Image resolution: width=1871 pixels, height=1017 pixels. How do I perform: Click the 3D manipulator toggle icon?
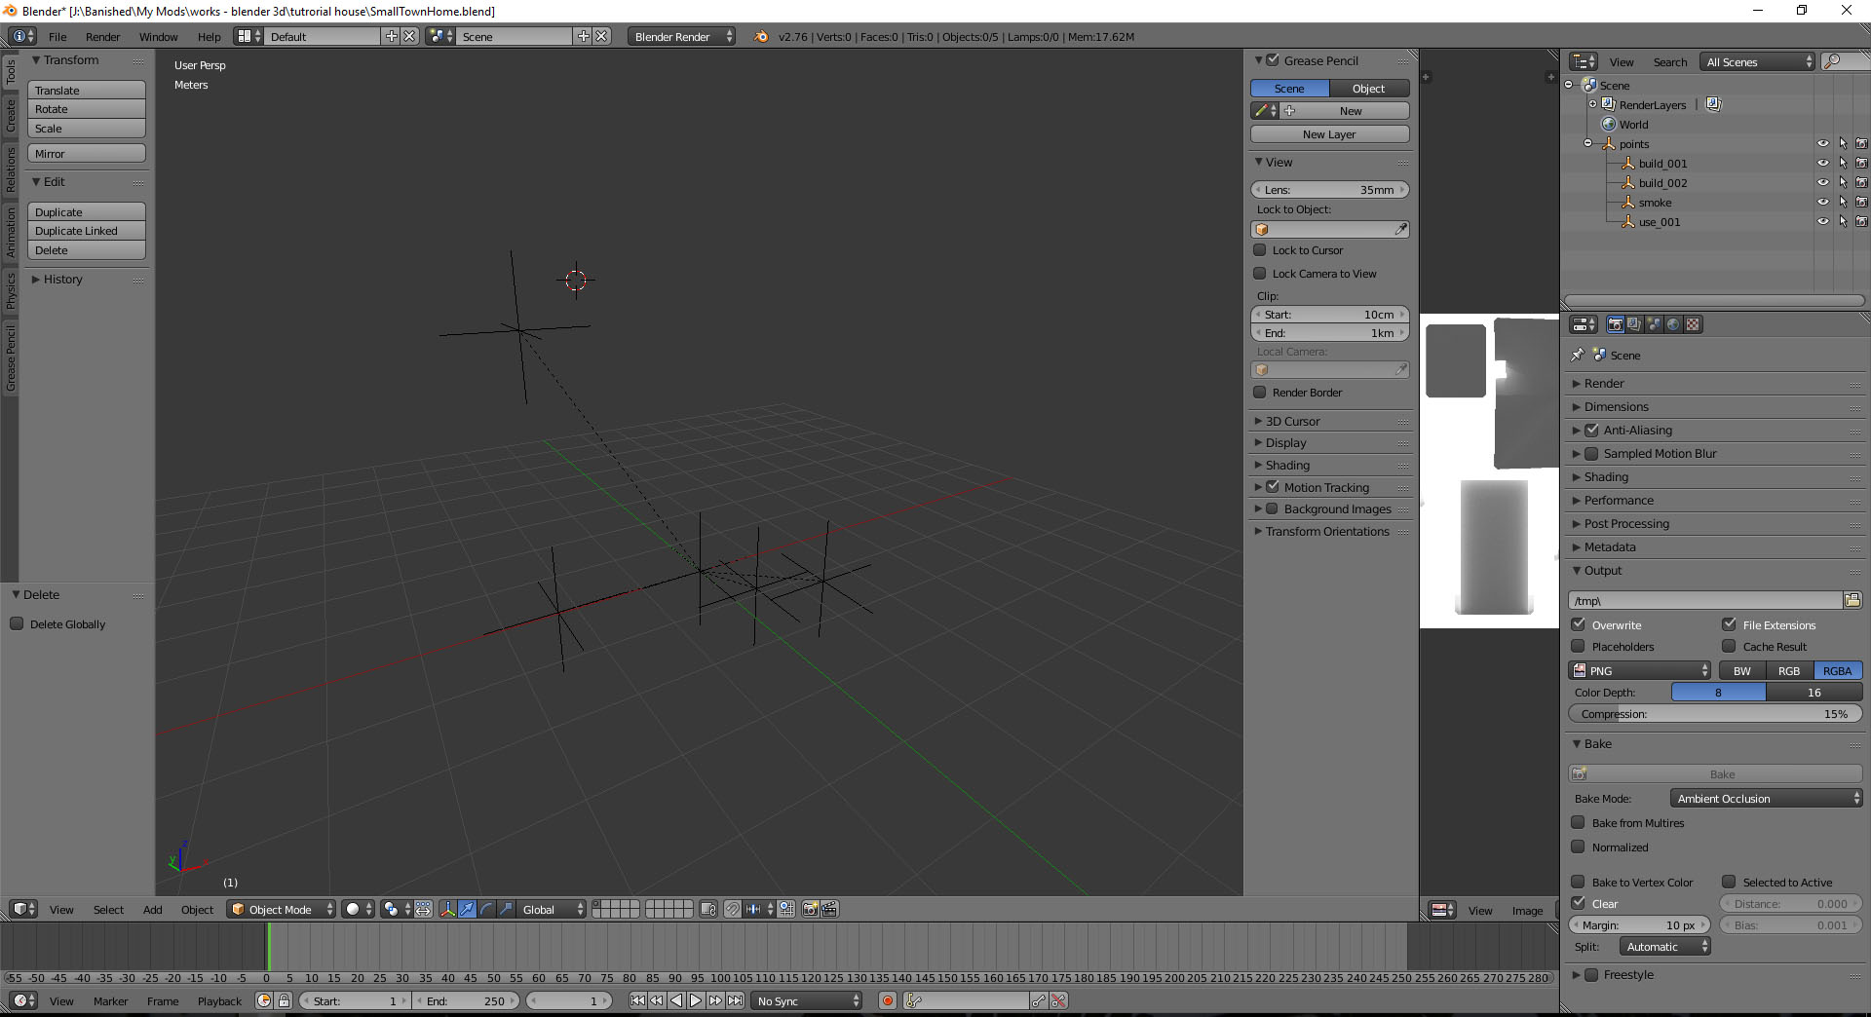(447, 909)
